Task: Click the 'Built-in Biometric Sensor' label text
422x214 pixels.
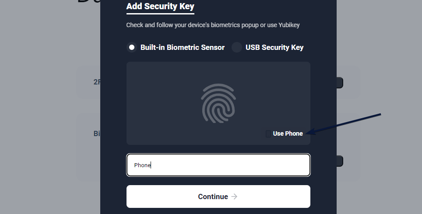Action: tap(182, 47)
